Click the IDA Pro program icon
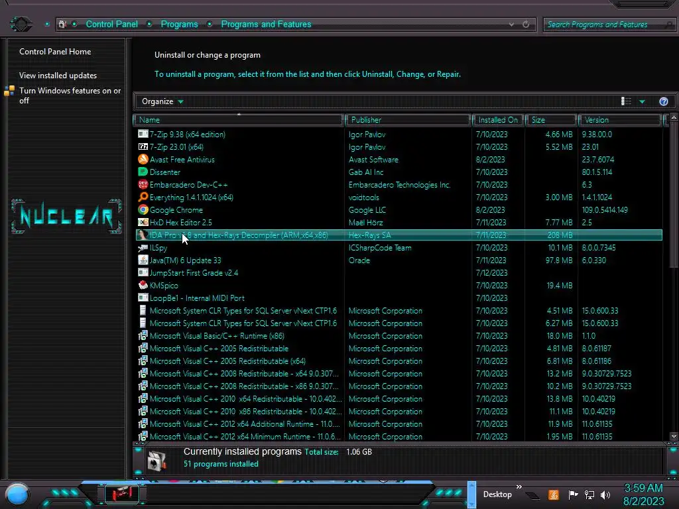The width and height of the screenshot is (679, 509). [x=143, y=235]
